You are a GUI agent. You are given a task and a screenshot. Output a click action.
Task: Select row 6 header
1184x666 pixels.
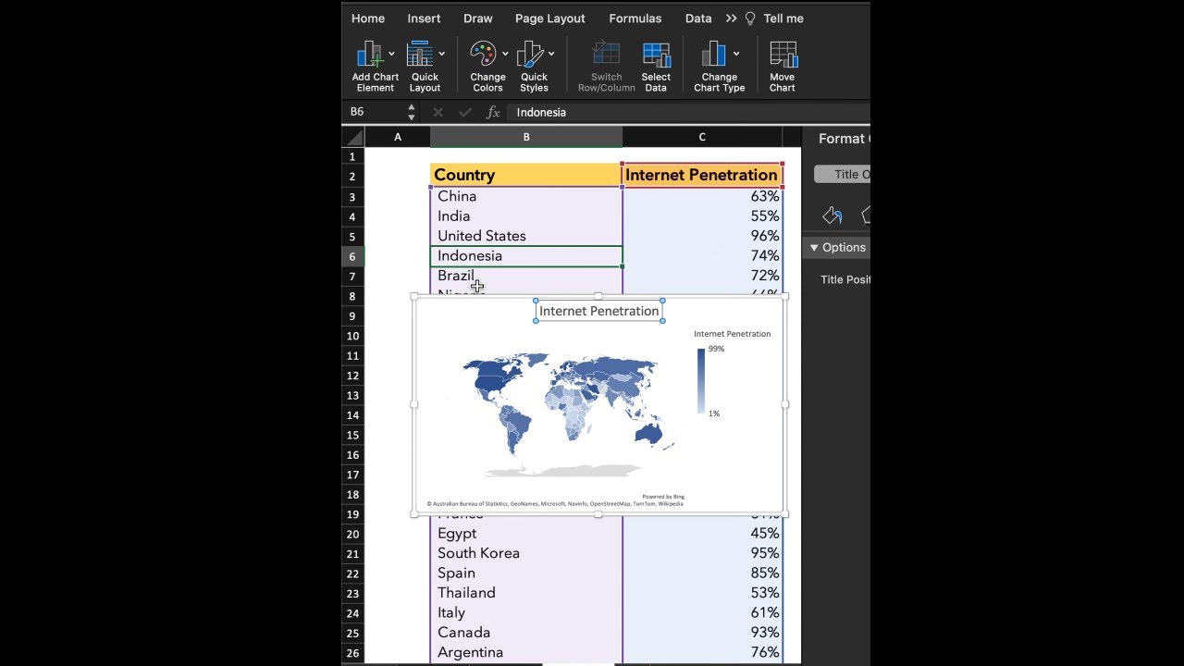tap(352, 256)
